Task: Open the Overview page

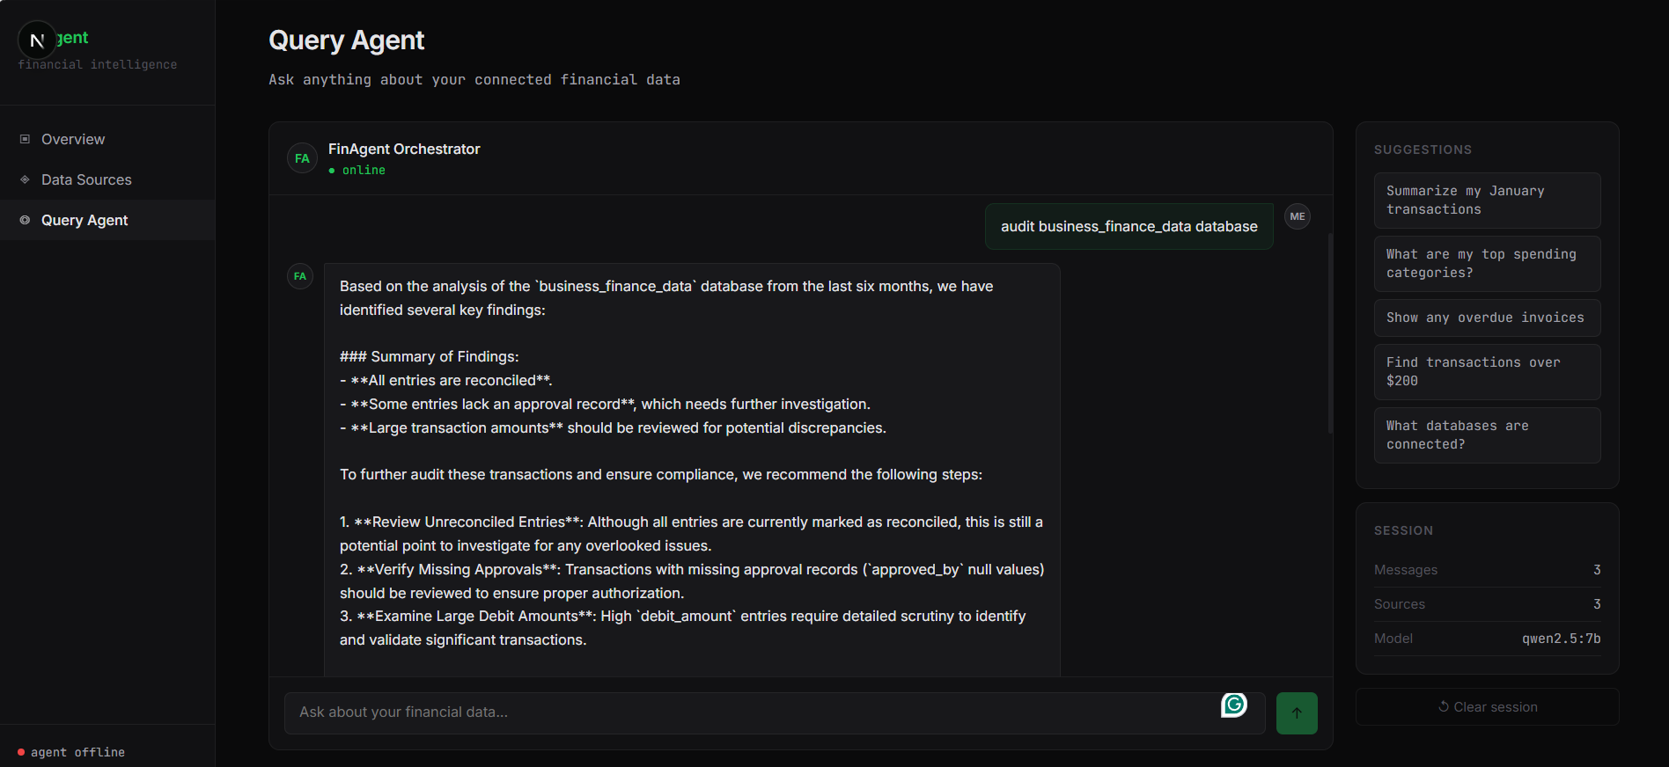Action: point(73,139)
